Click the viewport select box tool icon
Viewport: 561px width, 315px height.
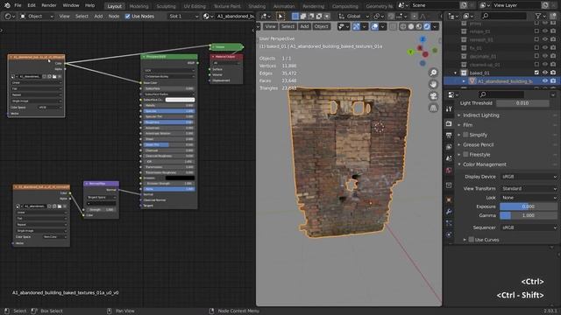click(280, 16)
